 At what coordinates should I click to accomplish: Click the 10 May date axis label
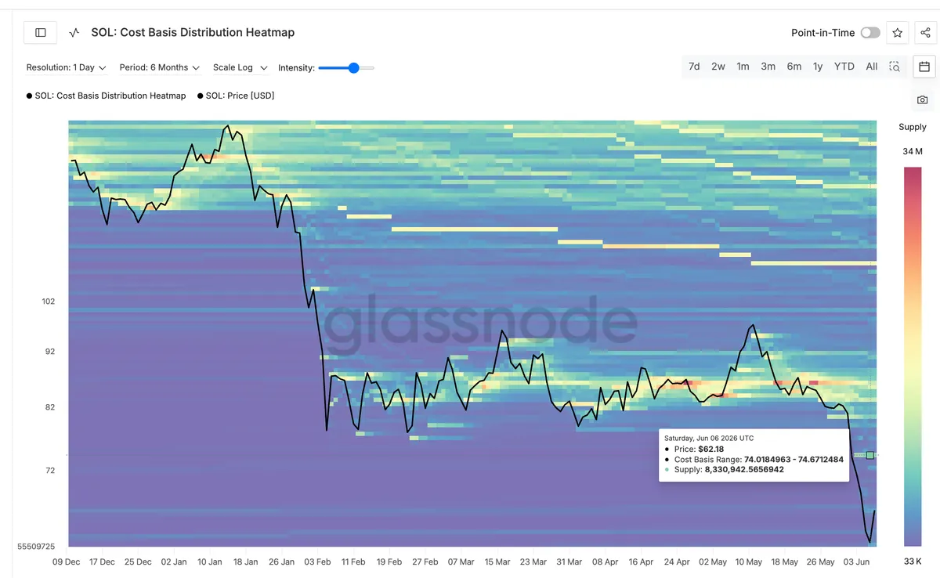748,562
